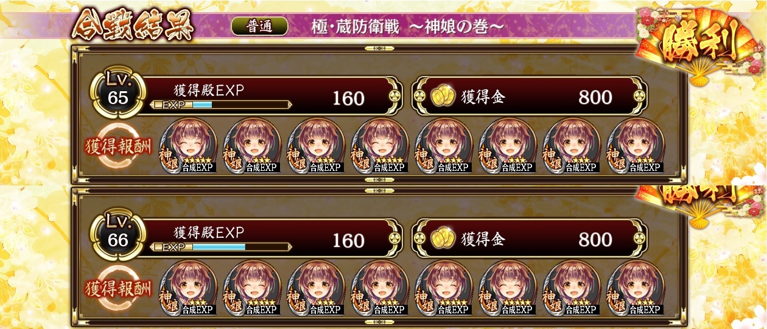Screen dimensions: 767x329
Task: Open the last 神娘 reward in the Lv. 66 panel
Action: [636, 288]
